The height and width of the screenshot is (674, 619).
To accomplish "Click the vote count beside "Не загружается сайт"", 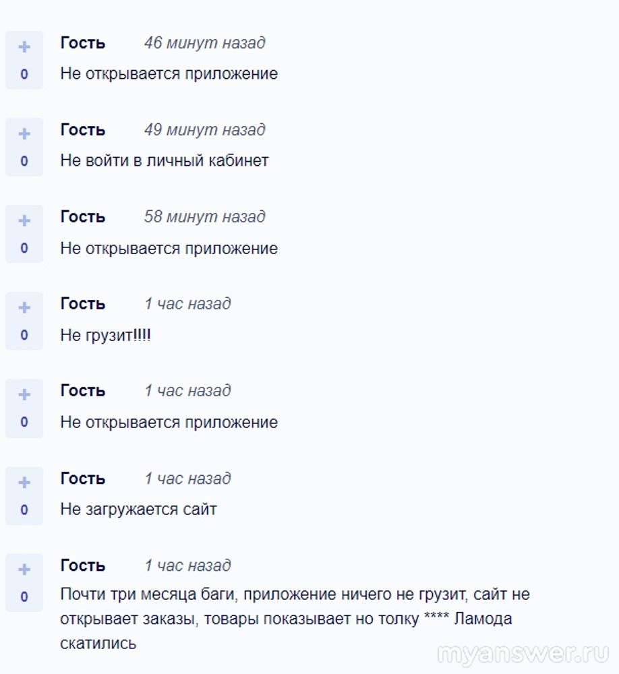I will pyautogui.click(x=24, y=510).
